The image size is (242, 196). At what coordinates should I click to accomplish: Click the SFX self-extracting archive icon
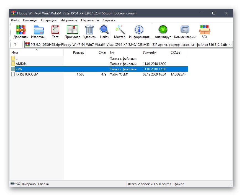point(205,30)
